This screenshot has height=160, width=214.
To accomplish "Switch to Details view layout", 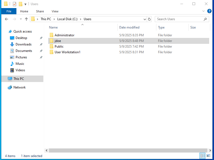I will point(202,156).
